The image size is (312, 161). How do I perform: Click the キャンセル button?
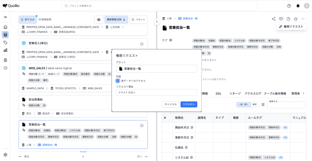170,104
